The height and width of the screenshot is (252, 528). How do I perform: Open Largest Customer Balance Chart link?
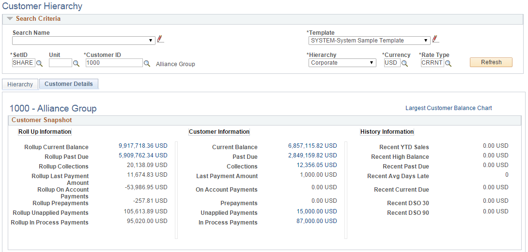coord(449,108)
